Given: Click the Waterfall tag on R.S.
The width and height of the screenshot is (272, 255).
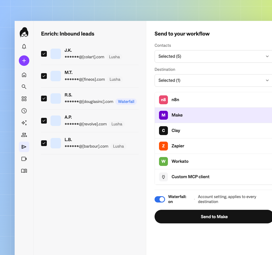Looking at the screenshot, I should [126, 102].
